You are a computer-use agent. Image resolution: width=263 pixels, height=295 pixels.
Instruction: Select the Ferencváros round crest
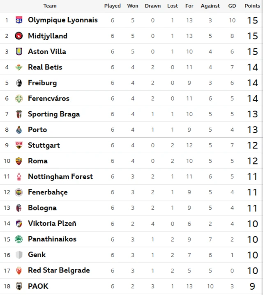pyautogui.click(x=19, y=98)
